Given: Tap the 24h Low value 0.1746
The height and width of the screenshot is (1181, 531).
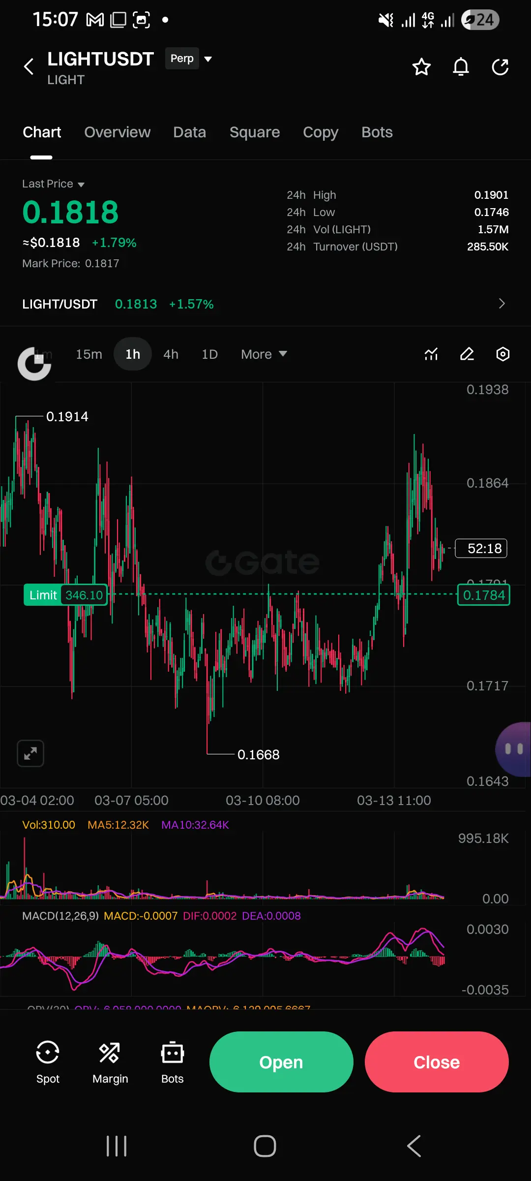Looking at the screenshot, I should [x=491, y=212].
